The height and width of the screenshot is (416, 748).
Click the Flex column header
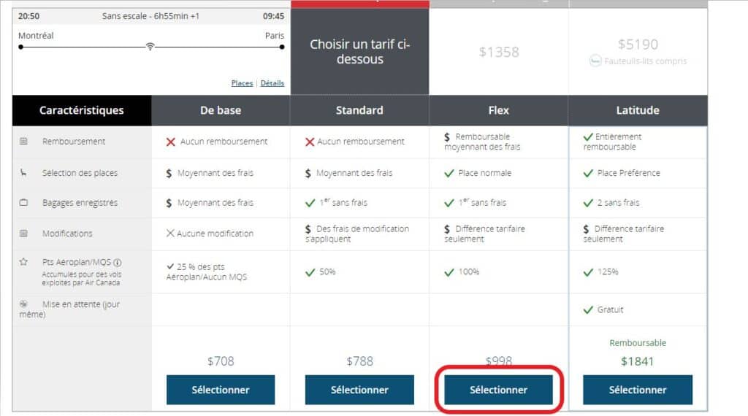coord(499,110)
